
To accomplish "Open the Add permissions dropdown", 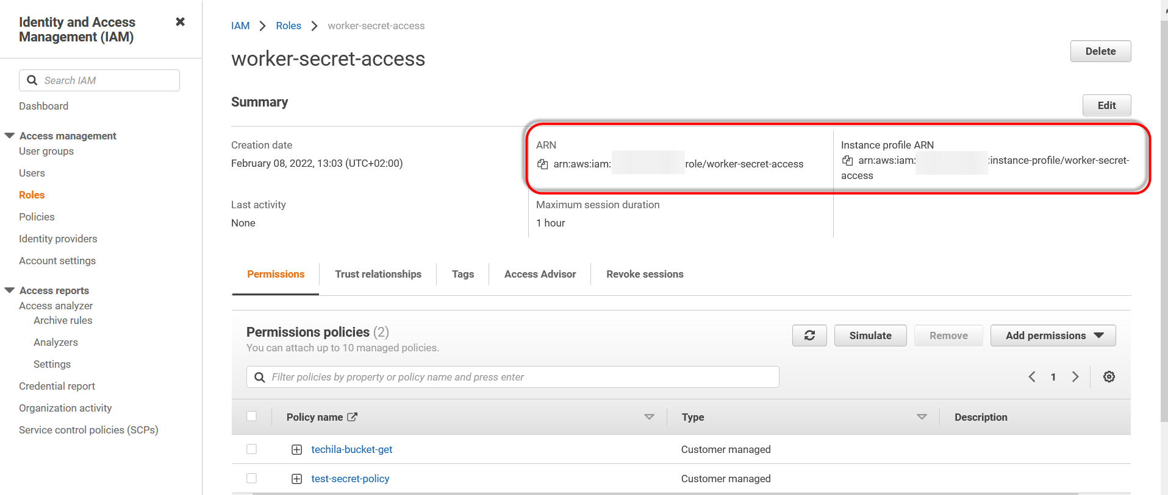I will tap(1053, 335).
